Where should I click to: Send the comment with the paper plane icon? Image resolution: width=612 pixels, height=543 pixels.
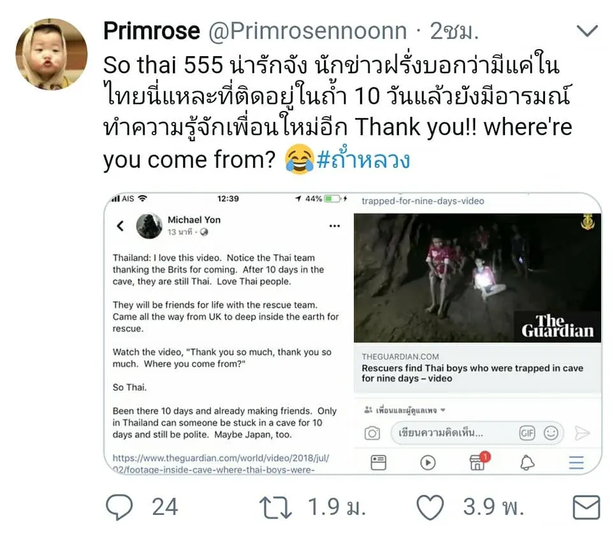(x=582, y=433)
